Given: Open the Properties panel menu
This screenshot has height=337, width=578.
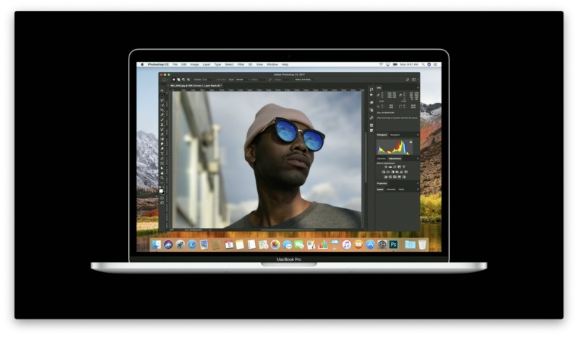Looking at the screenshot, I should (x=418, y=183).
